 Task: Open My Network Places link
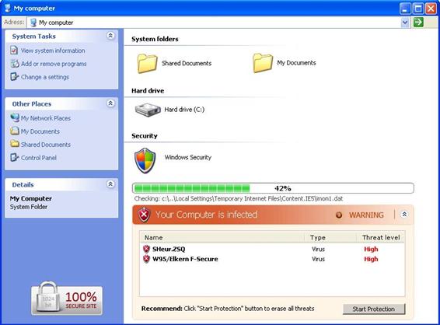click(45, 118)
